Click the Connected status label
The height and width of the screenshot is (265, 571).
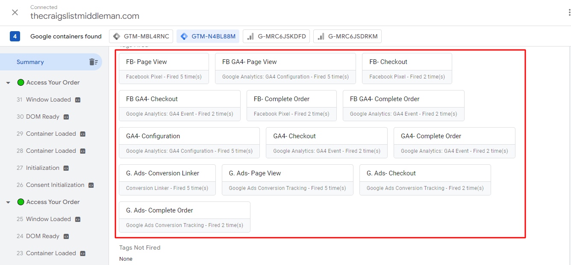(44, 7)
